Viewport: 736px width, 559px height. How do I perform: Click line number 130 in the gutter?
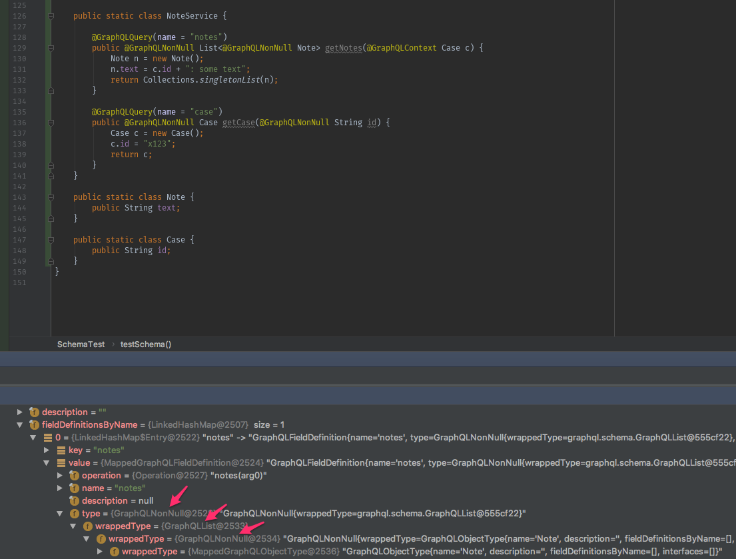[19, 59]
